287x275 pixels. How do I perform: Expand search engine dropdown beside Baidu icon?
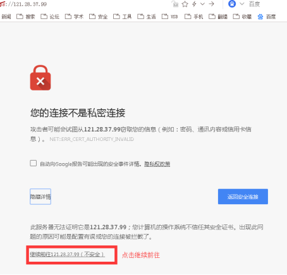[x=241, y=4]
